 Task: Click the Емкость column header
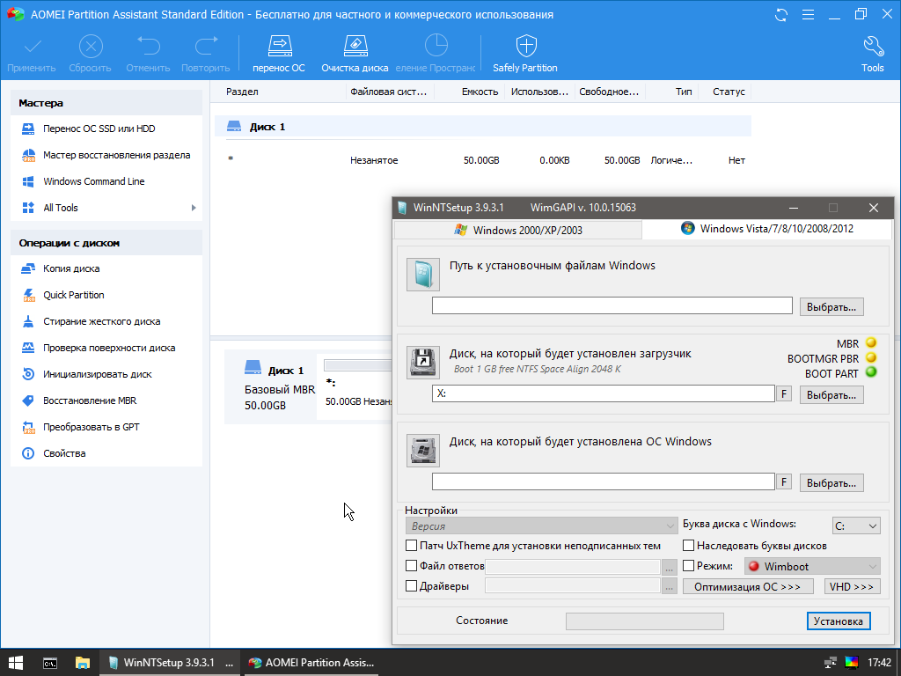(480, 92)
